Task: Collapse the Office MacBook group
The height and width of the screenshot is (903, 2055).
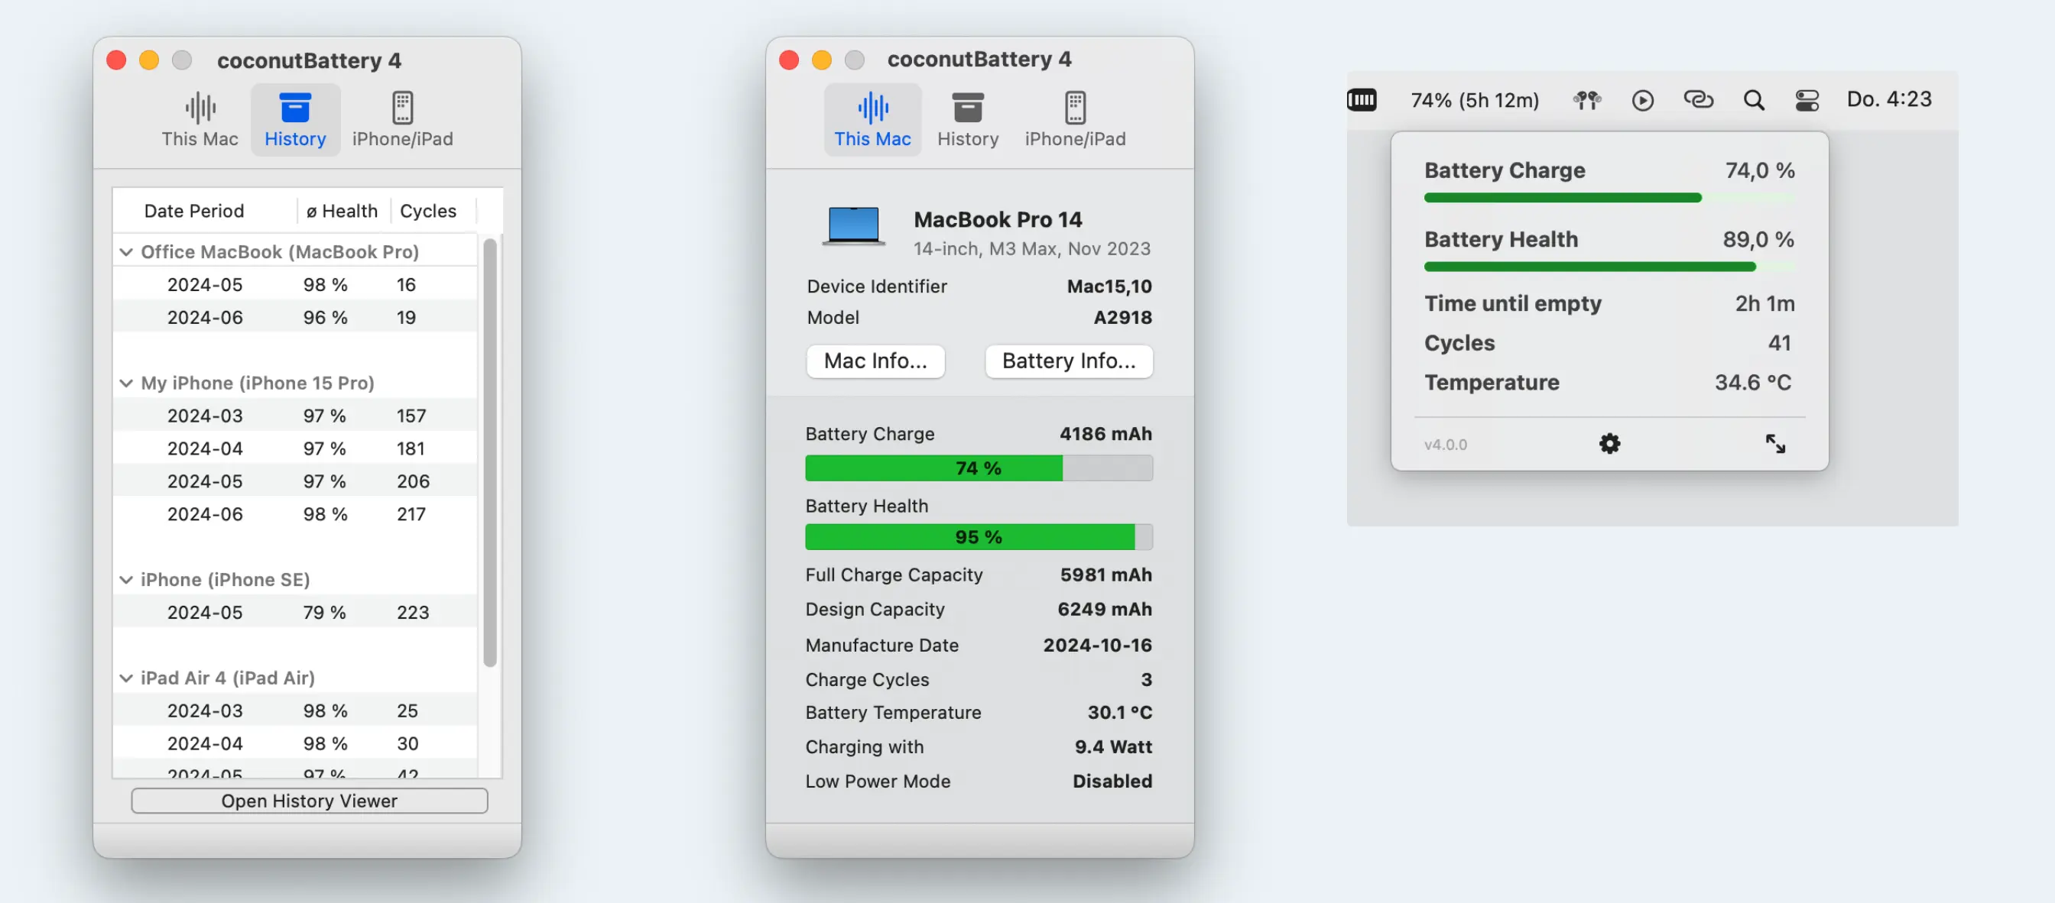Action: (x=126, y=252)
